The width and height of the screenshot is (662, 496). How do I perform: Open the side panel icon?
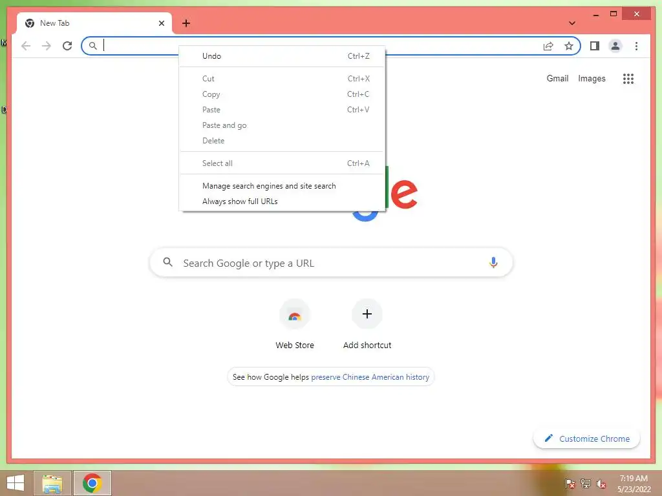click(595, 46)
